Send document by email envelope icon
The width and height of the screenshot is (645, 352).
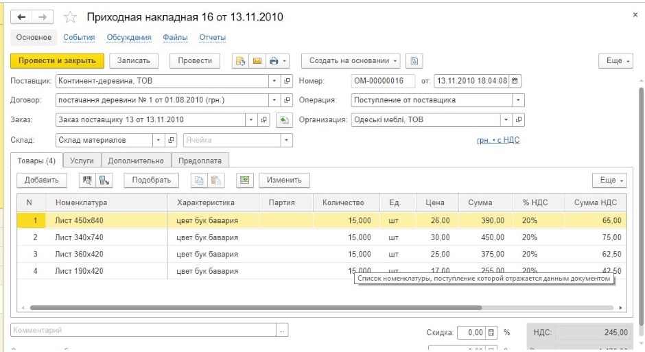point(257,61)
